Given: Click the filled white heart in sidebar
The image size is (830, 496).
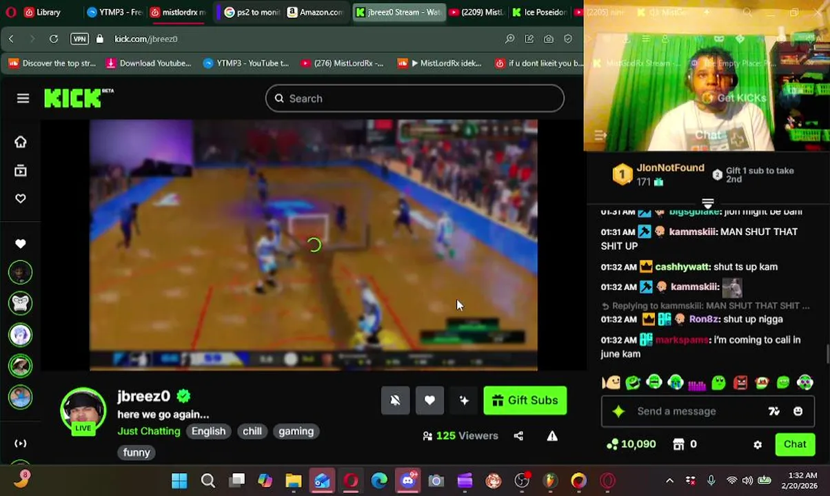Looking at the screenshot, I should tap(21, 244).
